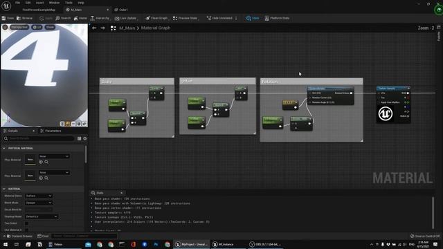Switch to the Cube1 tab
This screenshot has width=443, height=249.
coord(121,10)
